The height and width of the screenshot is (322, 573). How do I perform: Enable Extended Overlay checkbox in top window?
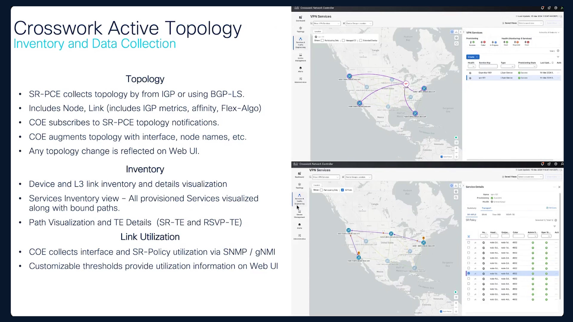pos(361,41)
